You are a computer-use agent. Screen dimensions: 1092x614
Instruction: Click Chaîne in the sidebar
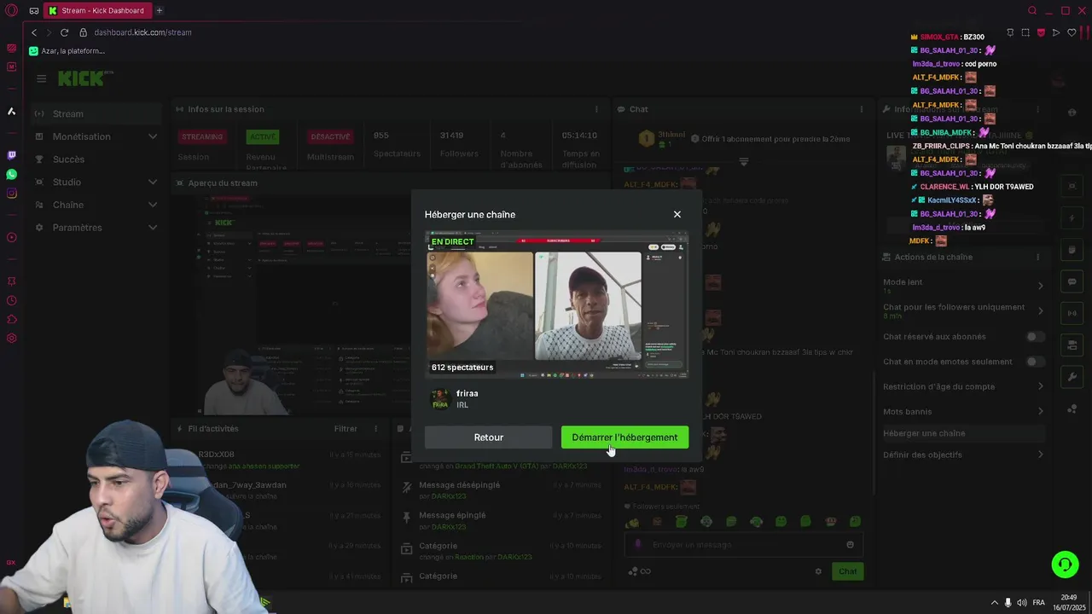(68, 205)
